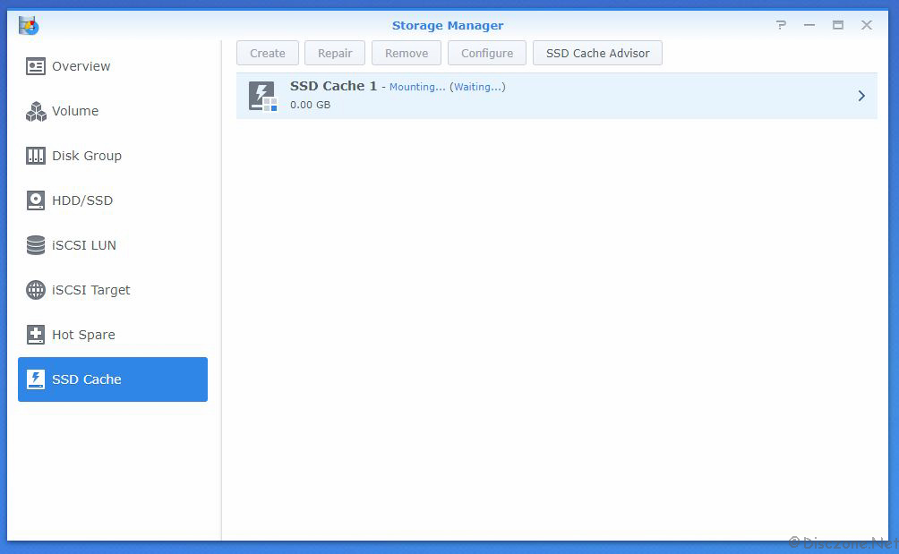Click the iSCSI LUN database icon
Image resolution: width=899 pixels, height=554 pixels.
click(36, 245)
